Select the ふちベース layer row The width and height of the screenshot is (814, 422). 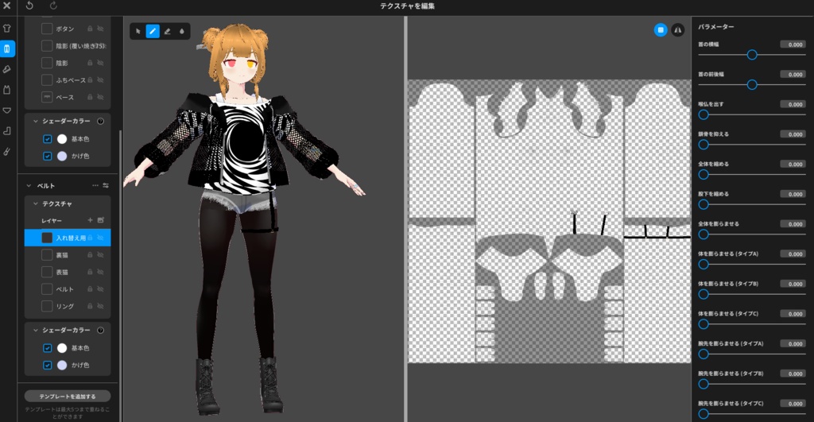68,80
